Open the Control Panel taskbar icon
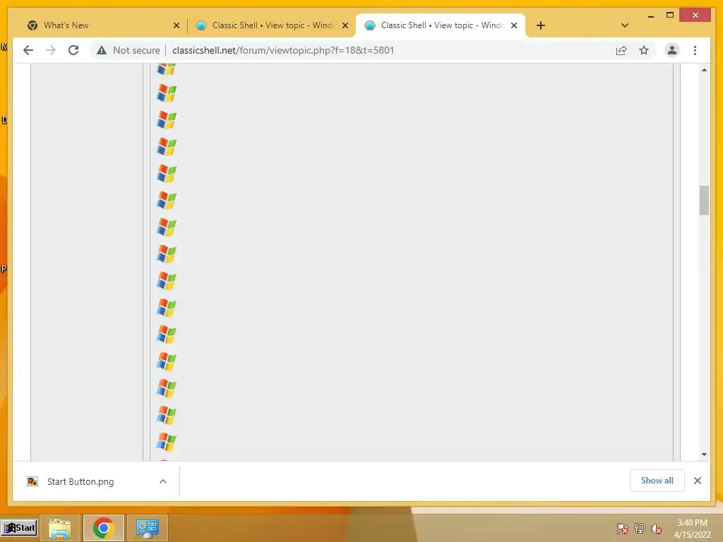 click(x=147, y=528)
